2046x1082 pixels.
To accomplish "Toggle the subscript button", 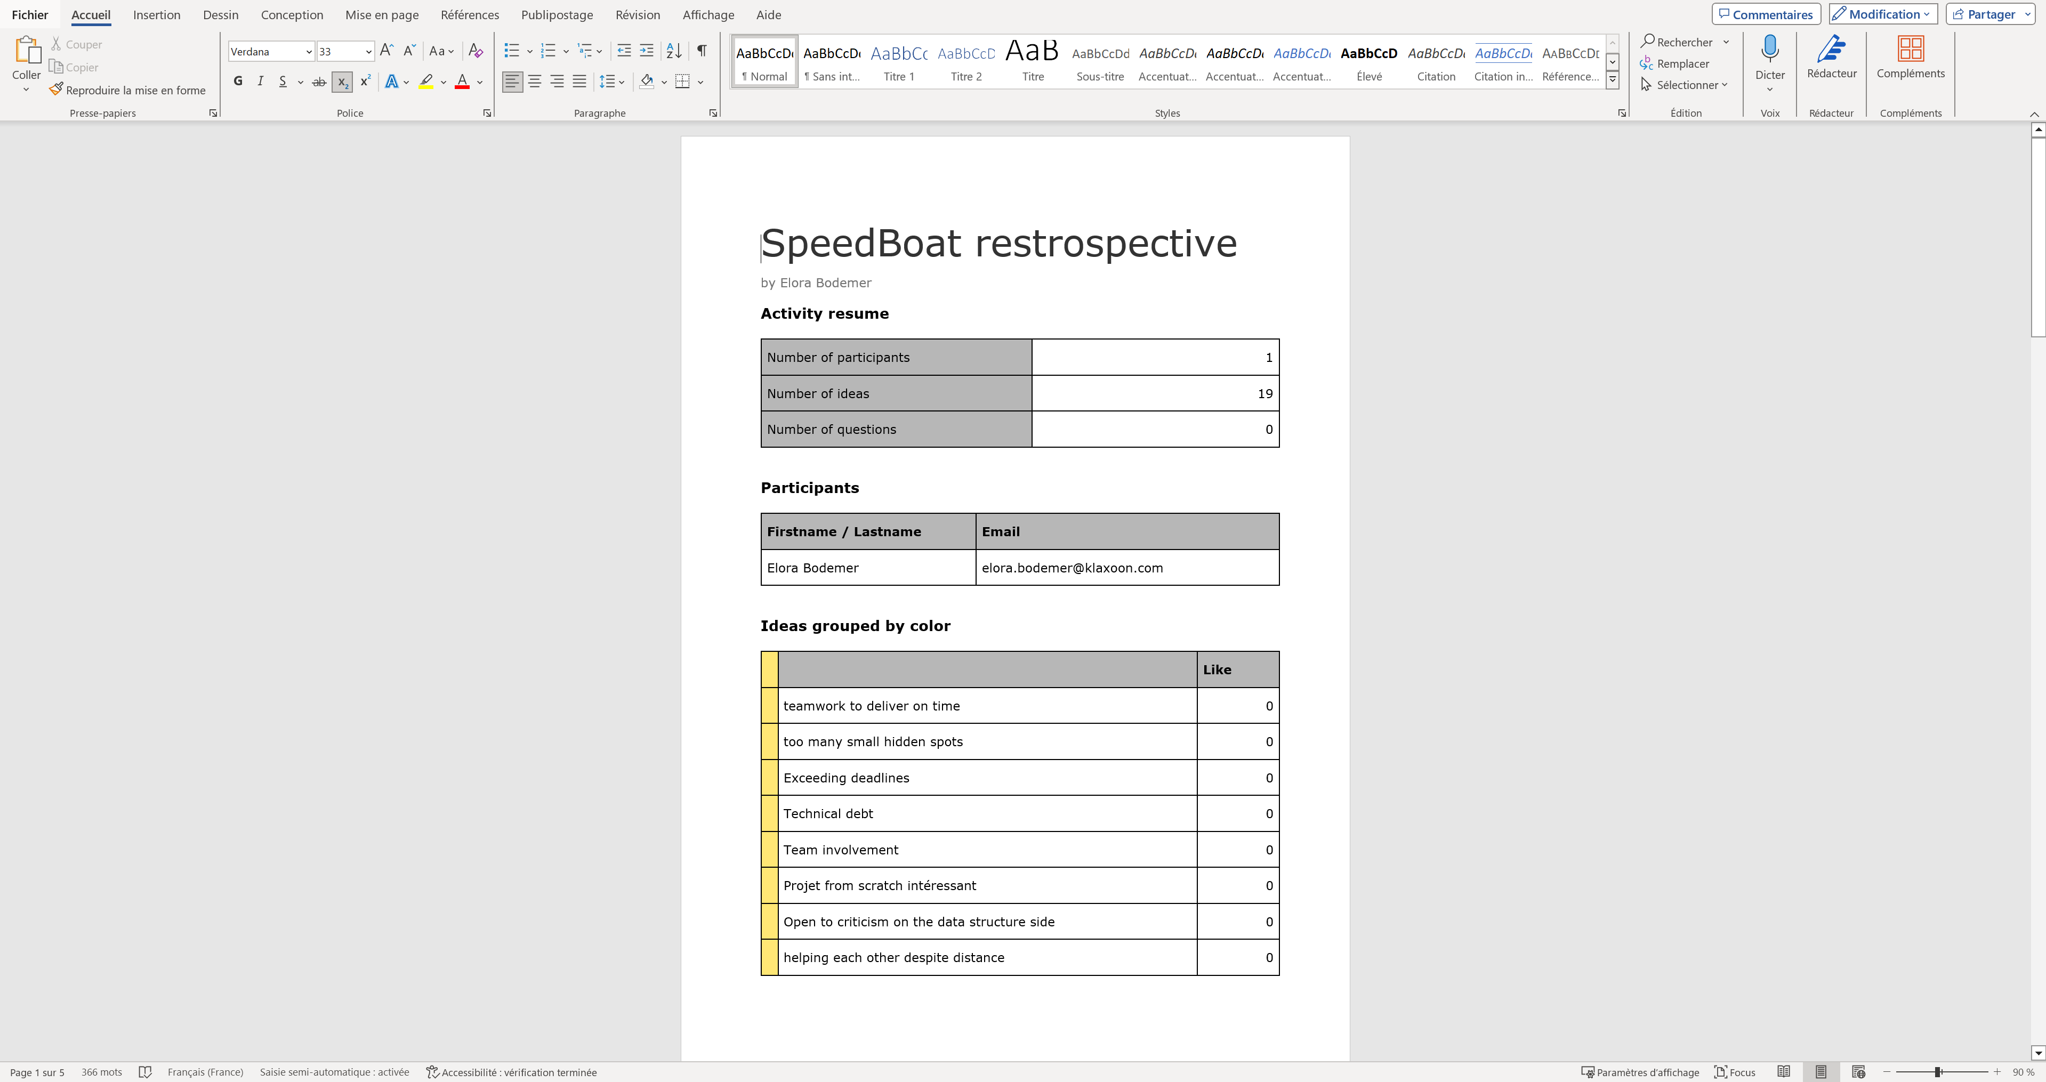I will [x=342, y=82].
